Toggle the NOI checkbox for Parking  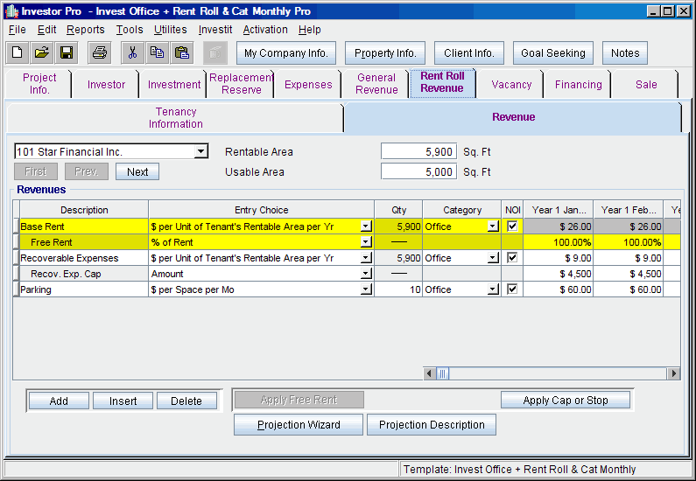tap(512, 289)
